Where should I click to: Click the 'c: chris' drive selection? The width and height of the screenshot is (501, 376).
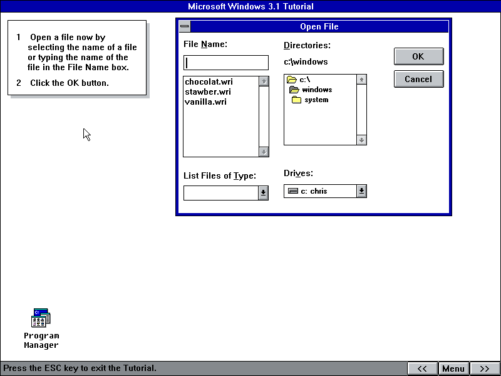pos(321,191)
